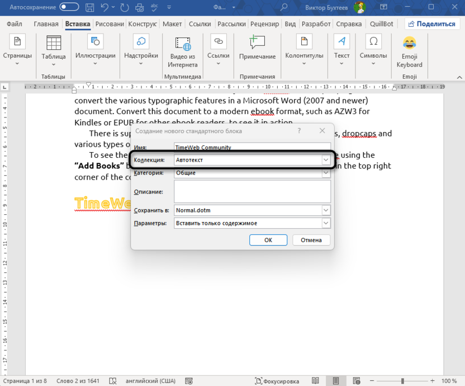Insert a new comment via Примечание
Image resolution: width=465 pixels, height=386 pixels.
(257, 49)
